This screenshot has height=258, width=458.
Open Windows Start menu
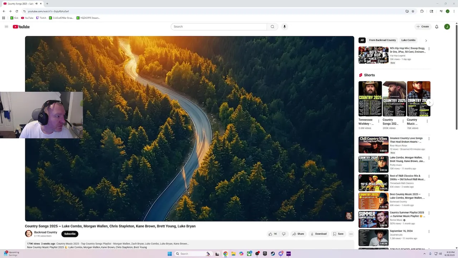(x=170, y=254)
